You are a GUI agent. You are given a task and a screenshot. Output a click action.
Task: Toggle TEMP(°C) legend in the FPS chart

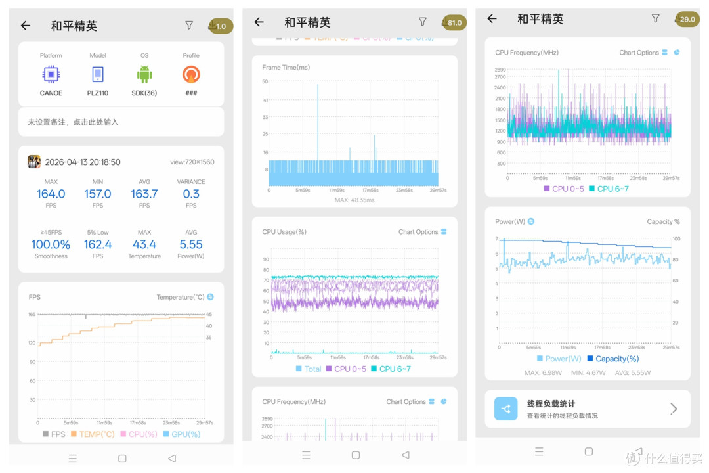pyautogui.click(x=93, y=434)
